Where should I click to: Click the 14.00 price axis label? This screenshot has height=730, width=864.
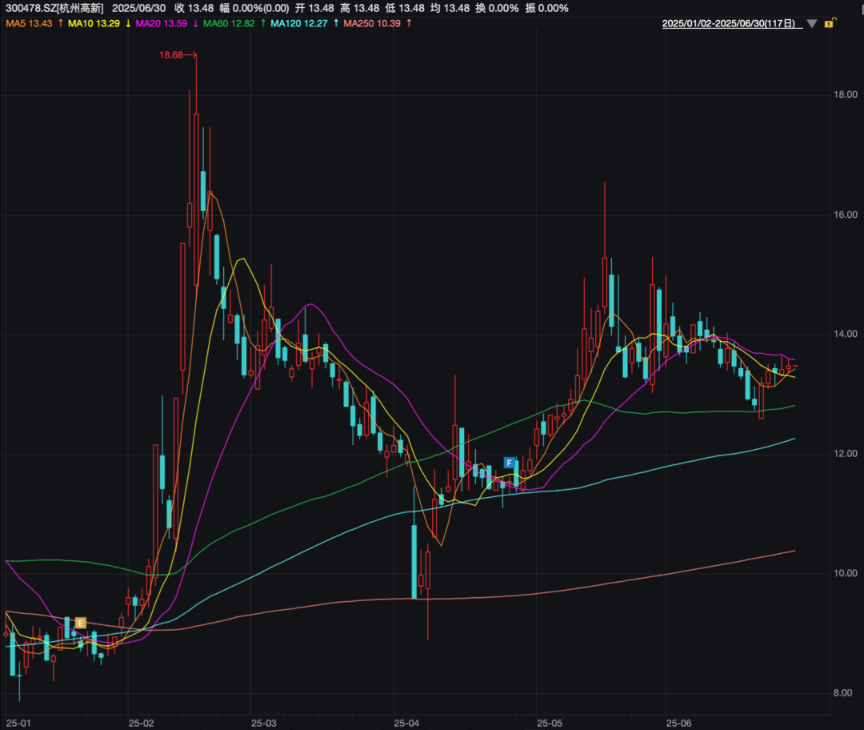click(846, 334)
